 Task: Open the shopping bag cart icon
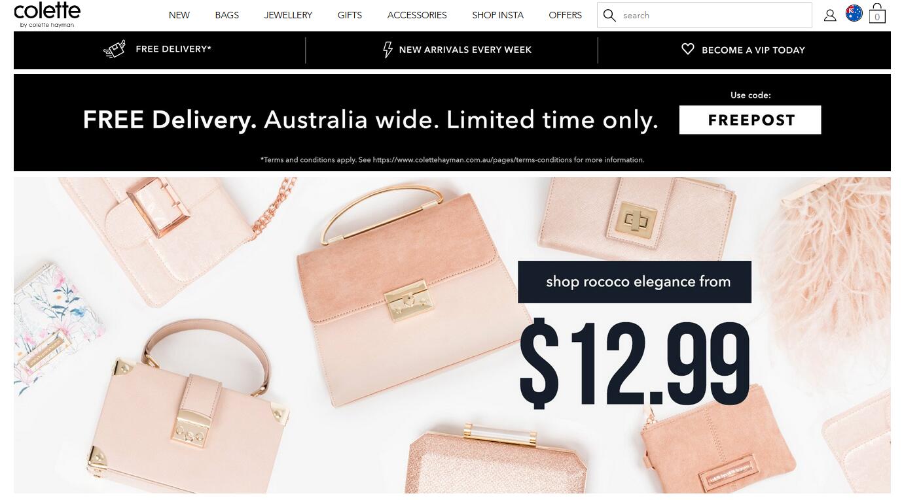(877, 14)
